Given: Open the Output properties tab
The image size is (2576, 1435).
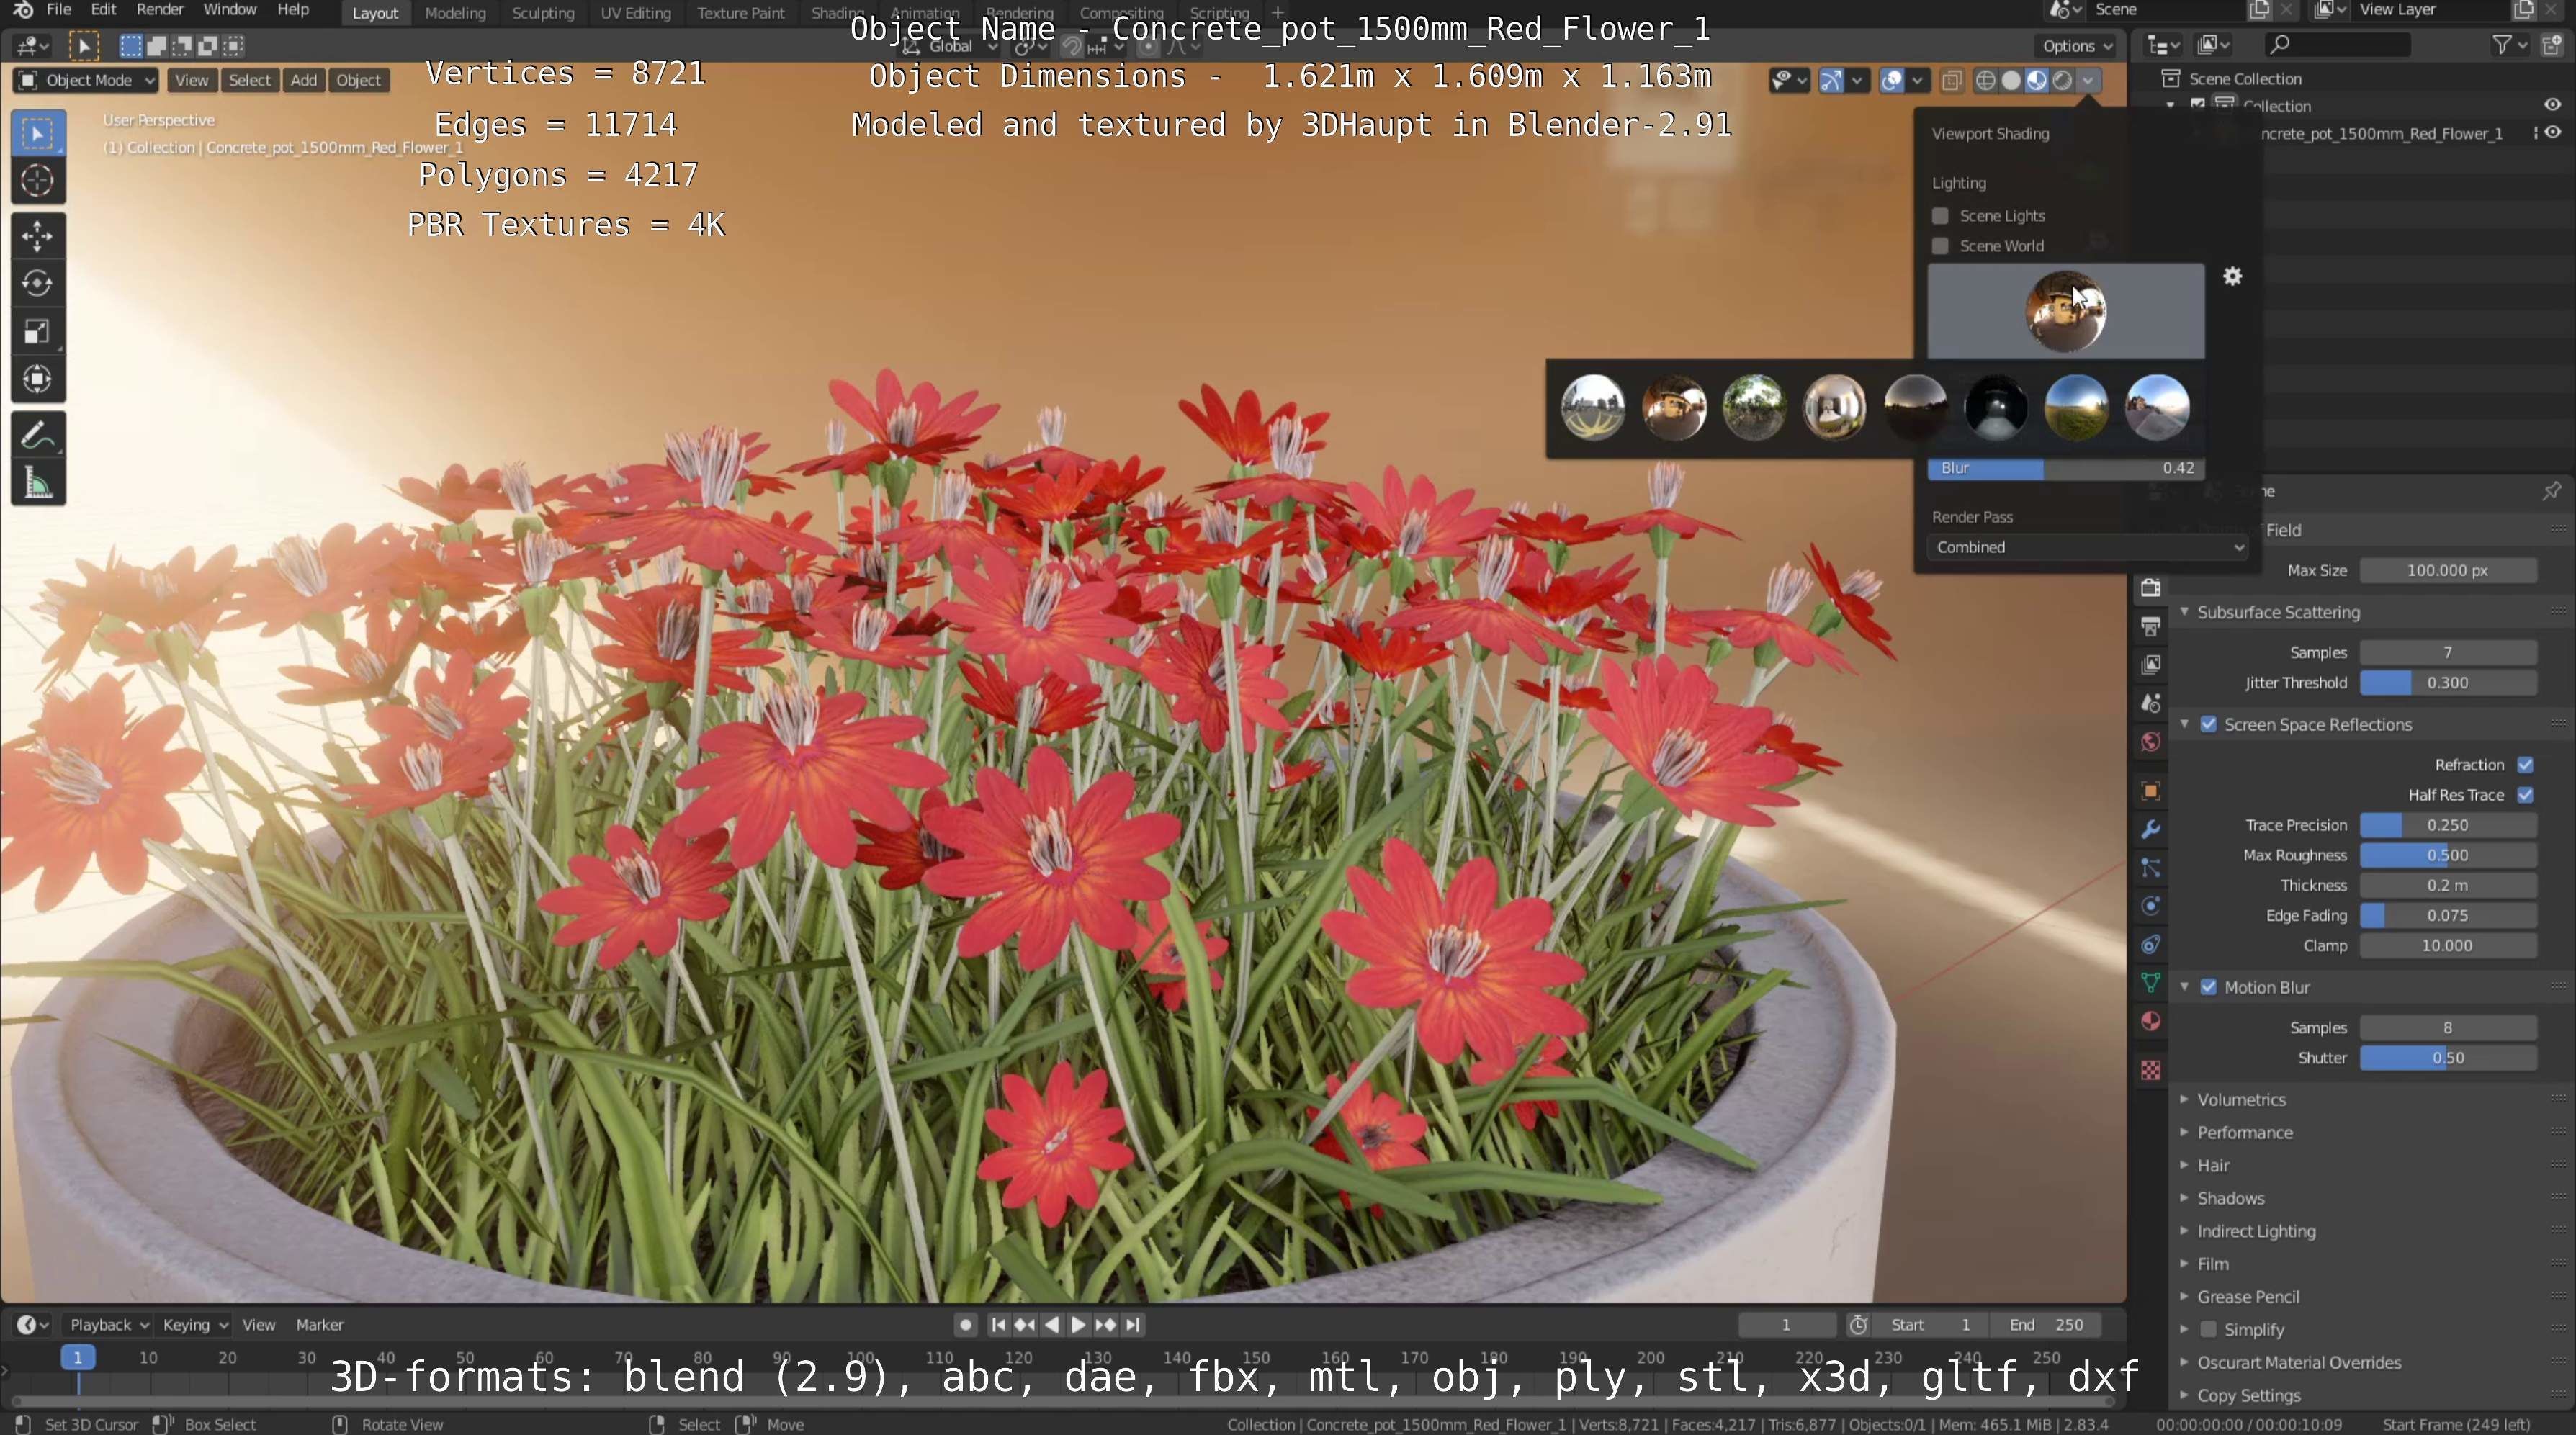Looking at the screenshot, I should click(x=2151, y=627).
